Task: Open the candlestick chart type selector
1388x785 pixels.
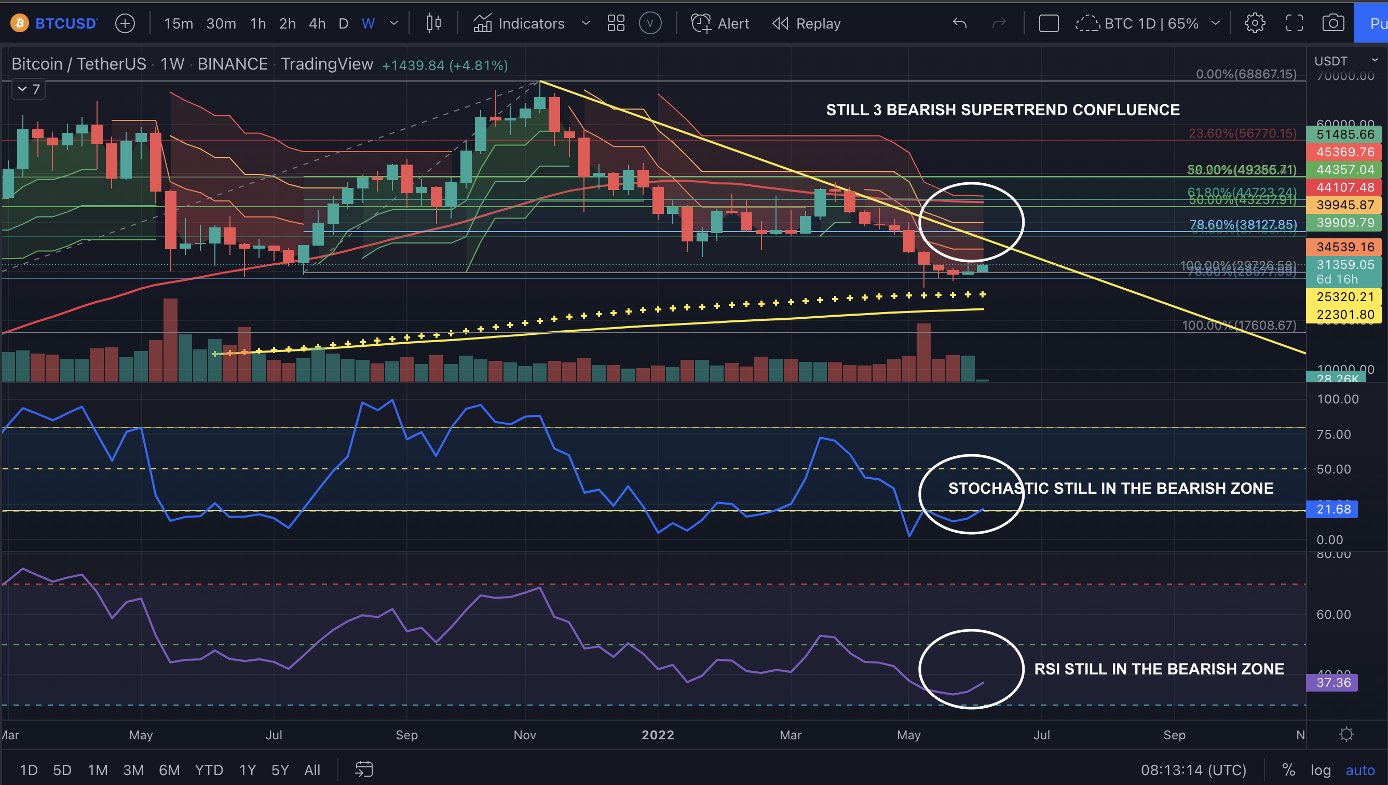Action: (434, 23)
